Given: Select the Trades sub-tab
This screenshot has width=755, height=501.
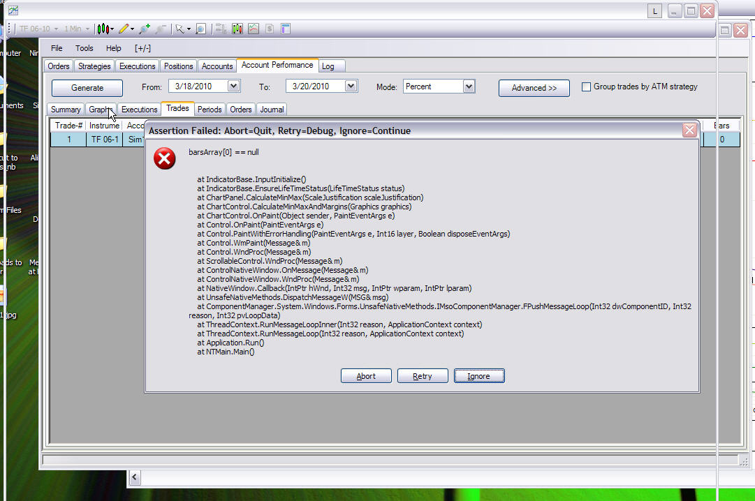Looking at the screenshot, I should pyautogui.click(x=177, y=108).
